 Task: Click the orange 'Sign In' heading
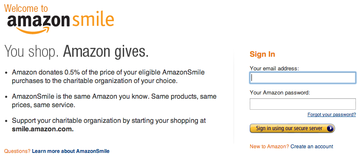coord(262,54)
